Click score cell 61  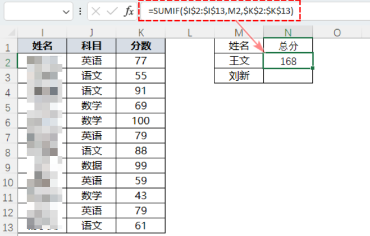pos(141,226)
